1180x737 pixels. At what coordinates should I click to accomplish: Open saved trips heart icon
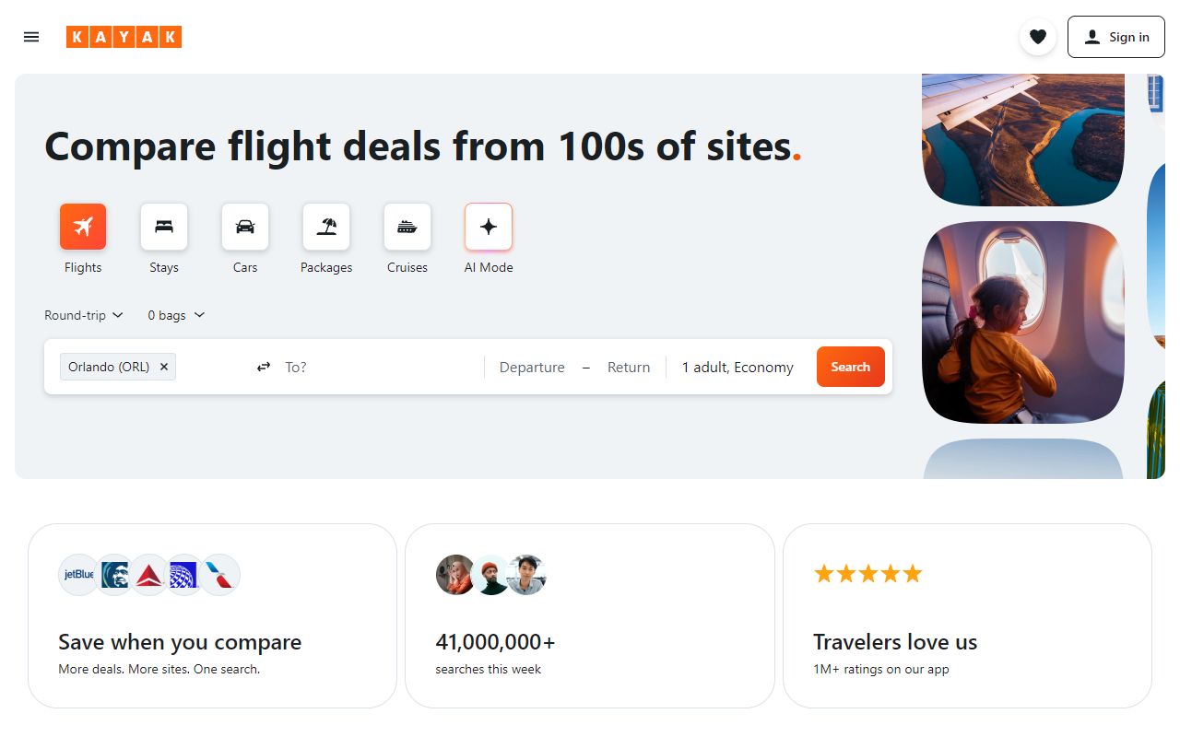(x=1037, y=37)
